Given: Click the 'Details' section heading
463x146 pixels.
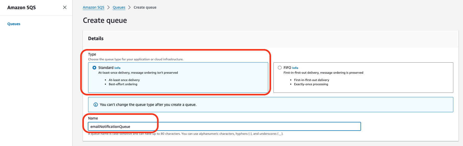Looking at the screenshot, I should 96,39.
